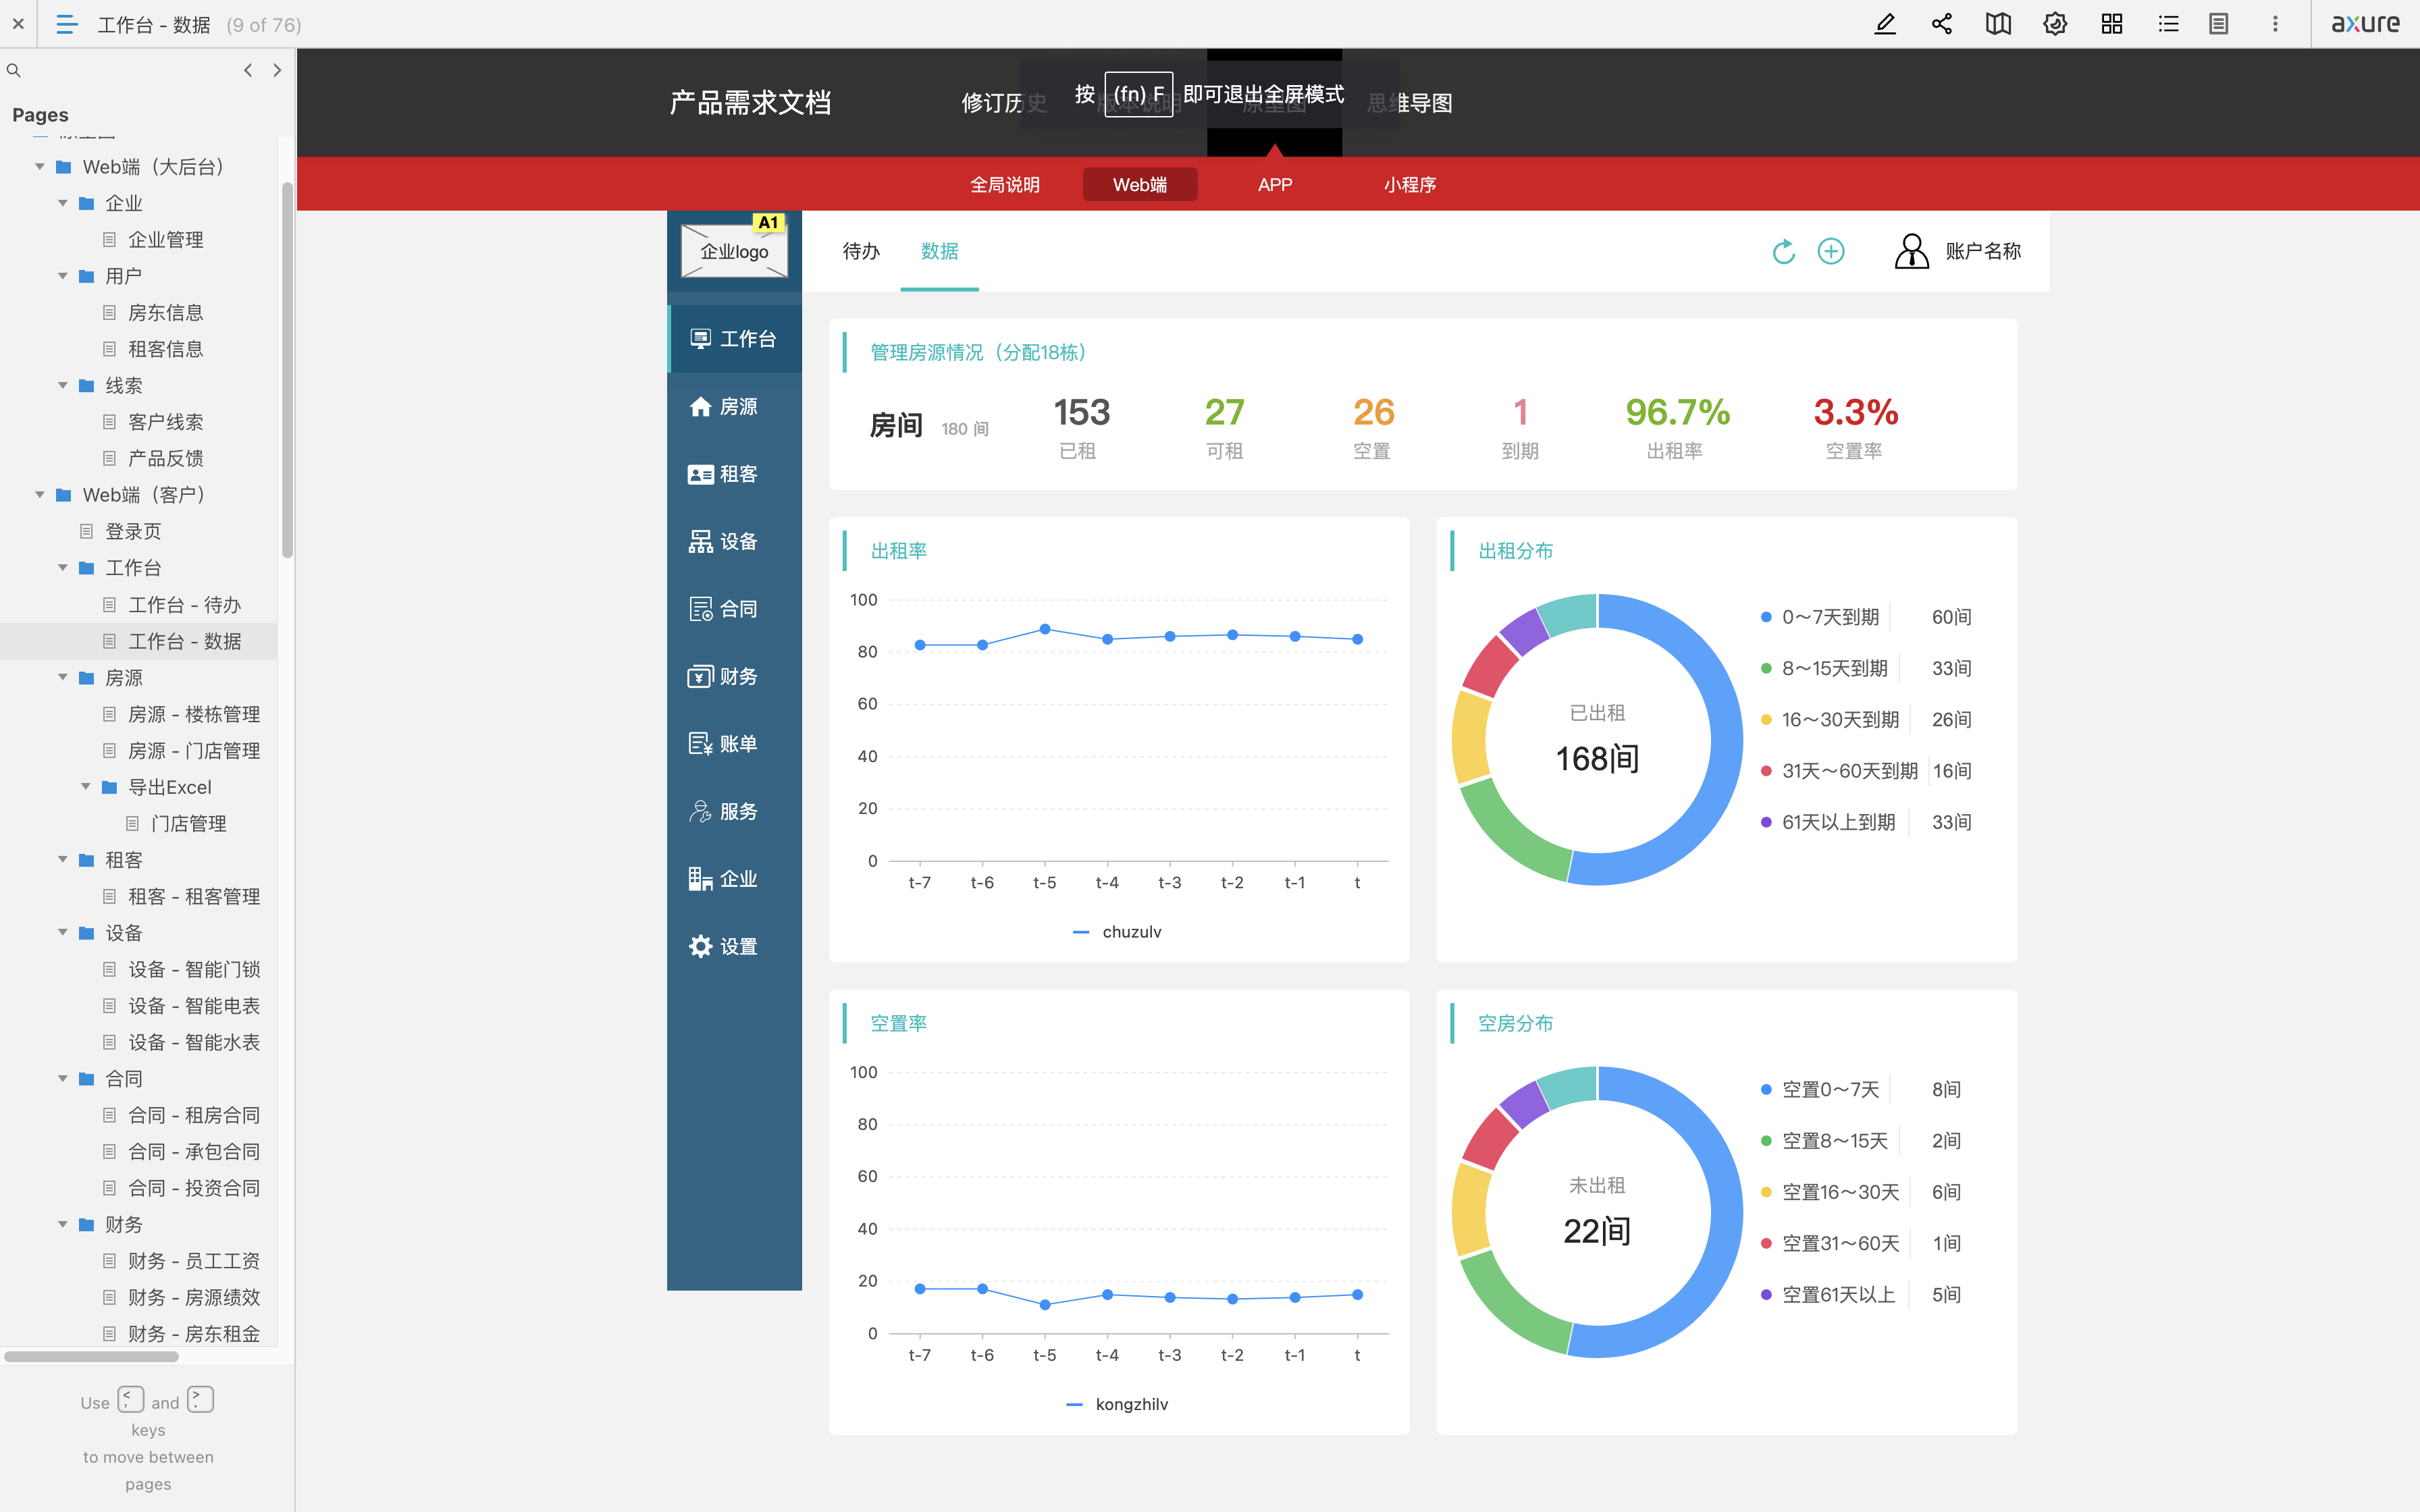Viewport: 2420px width, 1512px height.
Task: Click the refresh icon near account name
Action: [x=1783, y=251]
